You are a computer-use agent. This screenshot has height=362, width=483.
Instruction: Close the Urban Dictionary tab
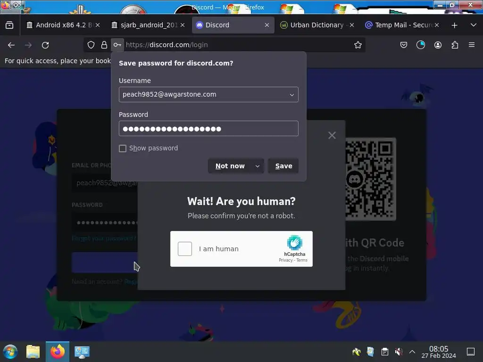[352, 25]
